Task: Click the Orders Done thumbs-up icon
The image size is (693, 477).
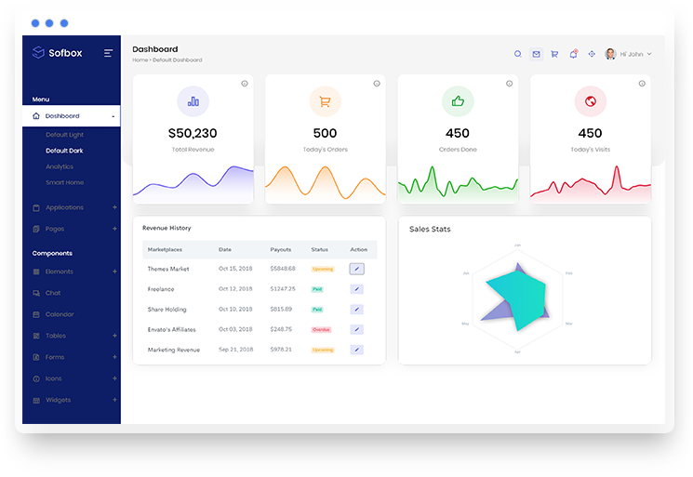Action: point(458,101)
